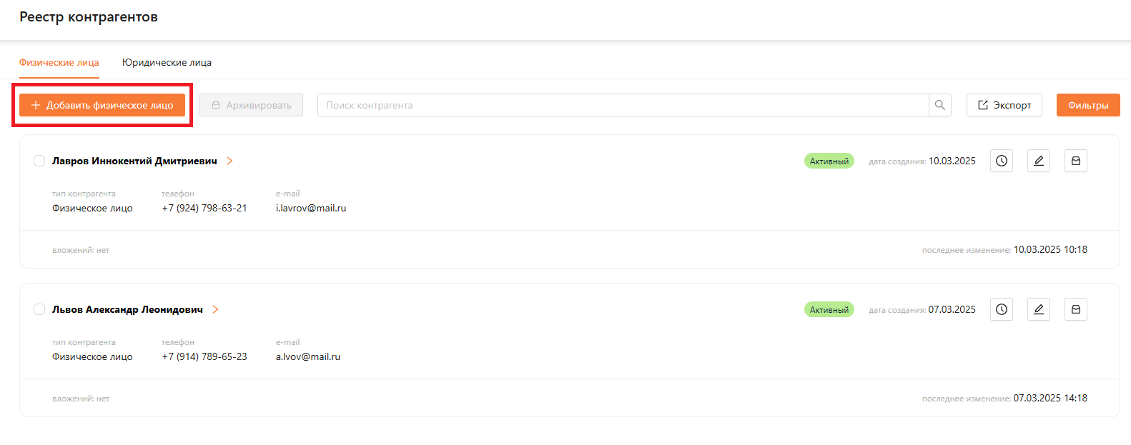
Task: Switch to Юридические лица tab
Action: [x=167, y=62]
